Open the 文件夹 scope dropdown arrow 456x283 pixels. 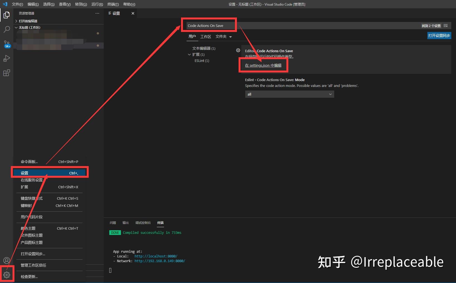point(230,36)
